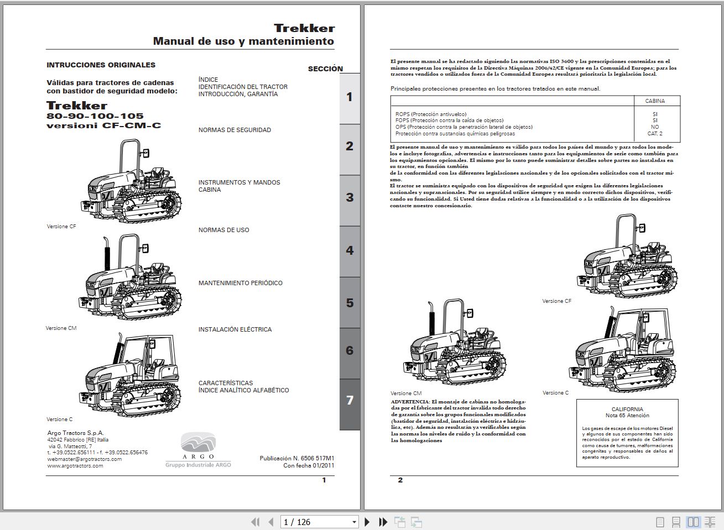
Task: Click the FOPS table row text
Action: 449,120
